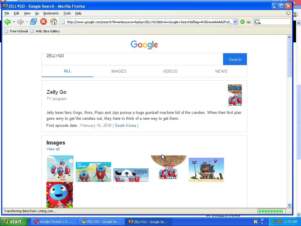
Task: Click the Go text next to address bar
Action: [249, 22]
